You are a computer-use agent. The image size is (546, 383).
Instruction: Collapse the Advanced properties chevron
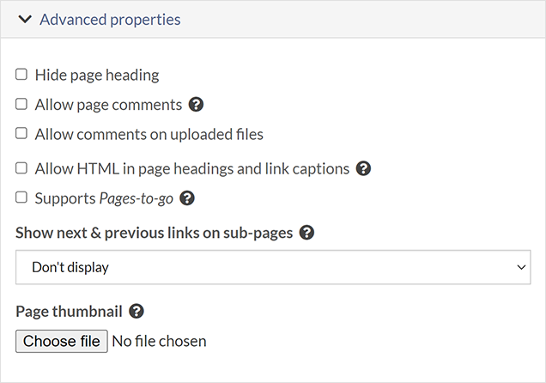tap(24, 19)
